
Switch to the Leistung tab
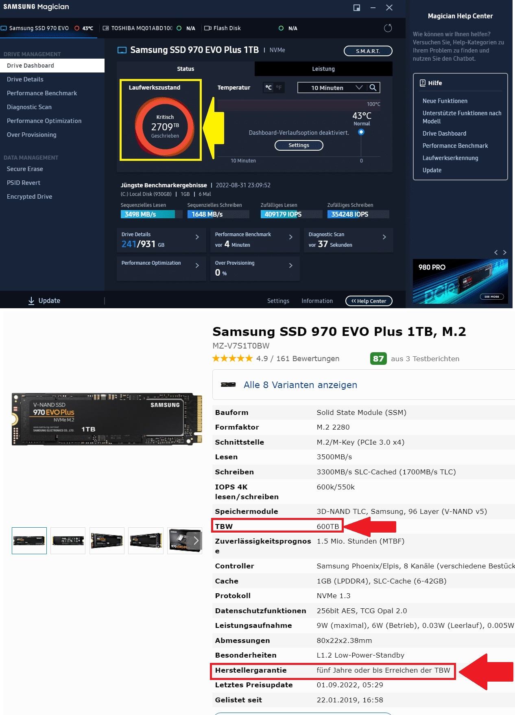coord(323,69)
